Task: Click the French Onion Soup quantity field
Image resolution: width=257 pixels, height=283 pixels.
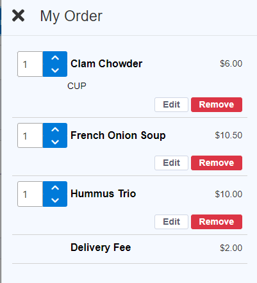Action: pyautogui.click(x=30, y=135)
